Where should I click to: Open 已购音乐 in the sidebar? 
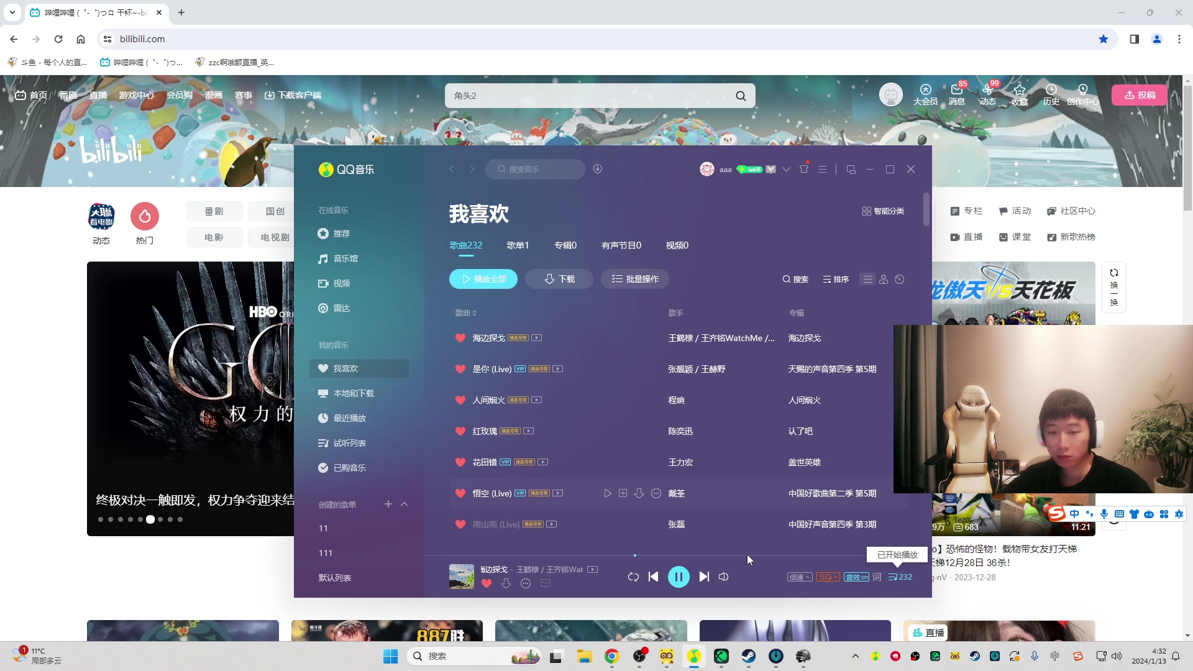[342, 468]
